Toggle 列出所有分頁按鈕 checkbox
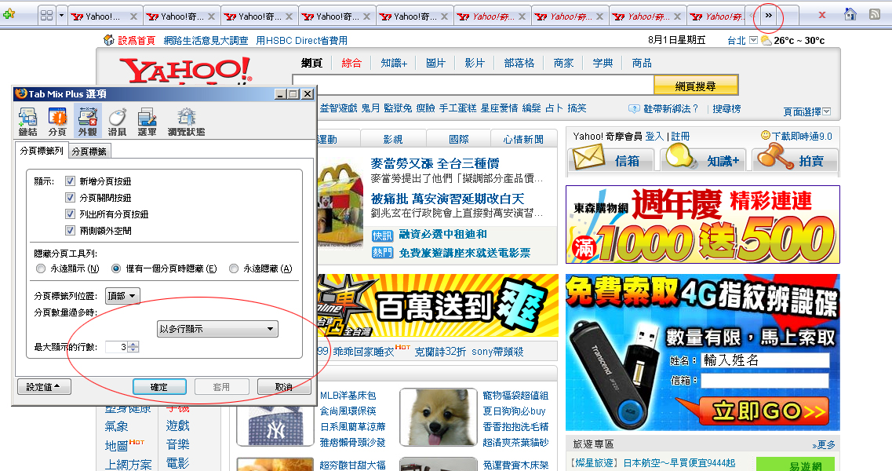The width and height of the screenshot is (892, 471). [70, 214]
